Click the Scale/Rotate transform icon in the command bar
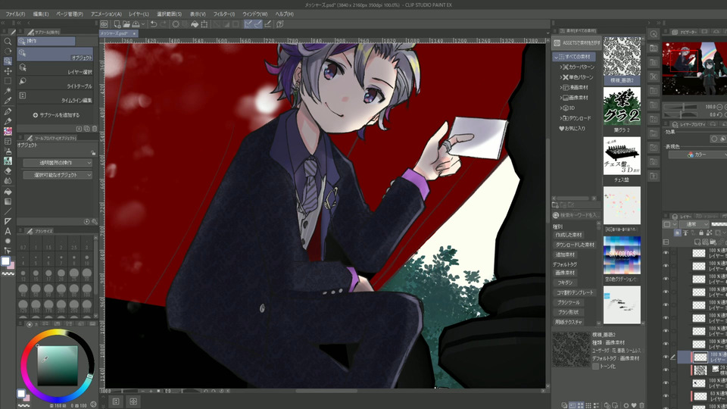This screenshot has width=727, height=409. [204, 24]
